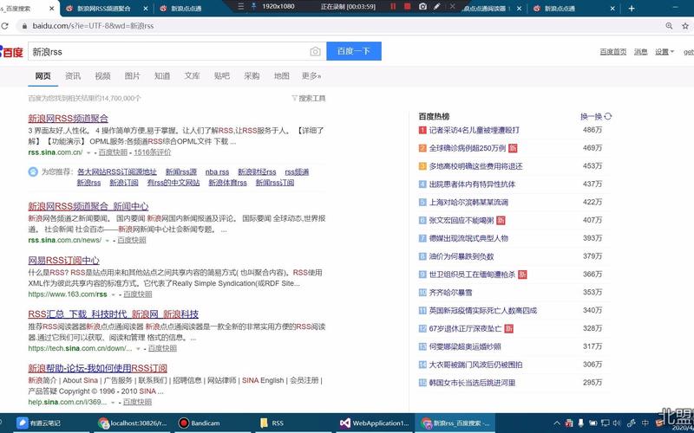Open image search via camera icon
The height and width of the screenshot is (433, 694).
pyautogui.click(x=315, y=52)
